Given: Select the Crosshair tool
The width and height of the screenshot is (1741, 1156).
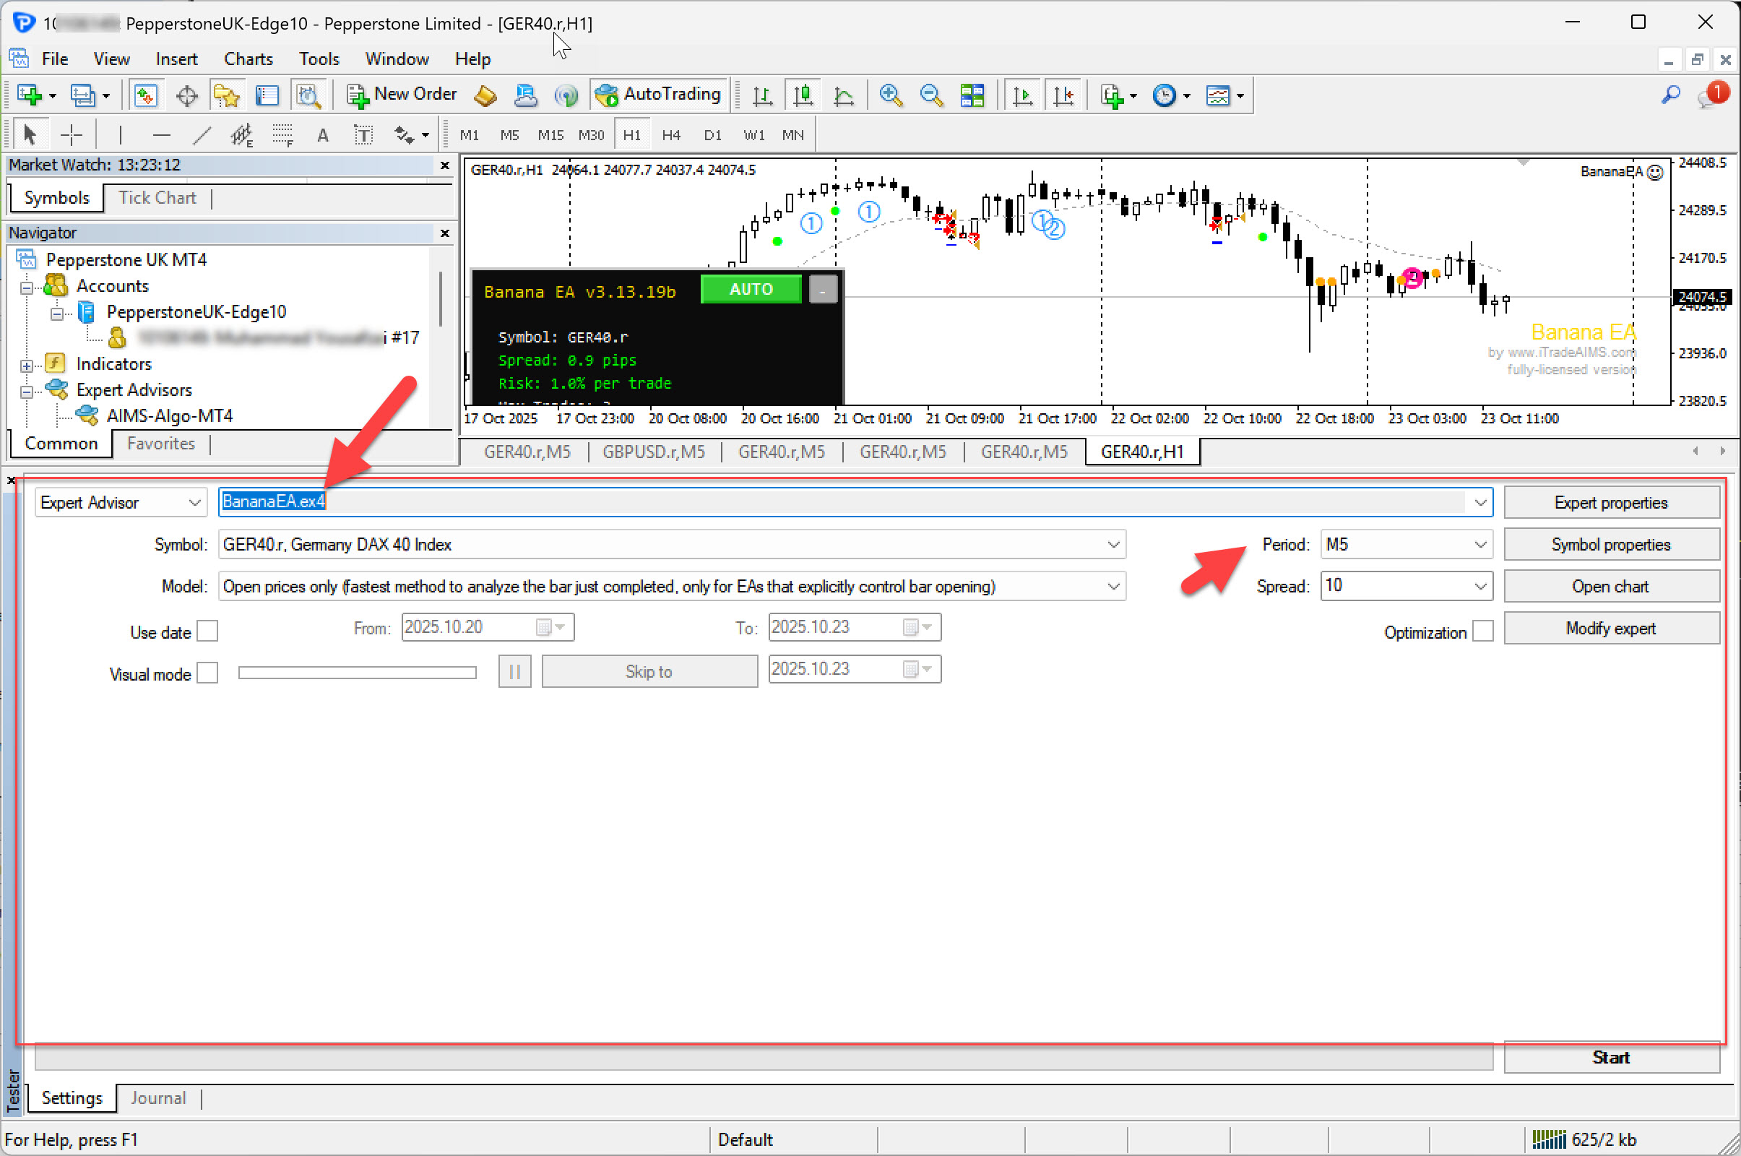Looking at the screenshot, I should (x=71, y=135).
